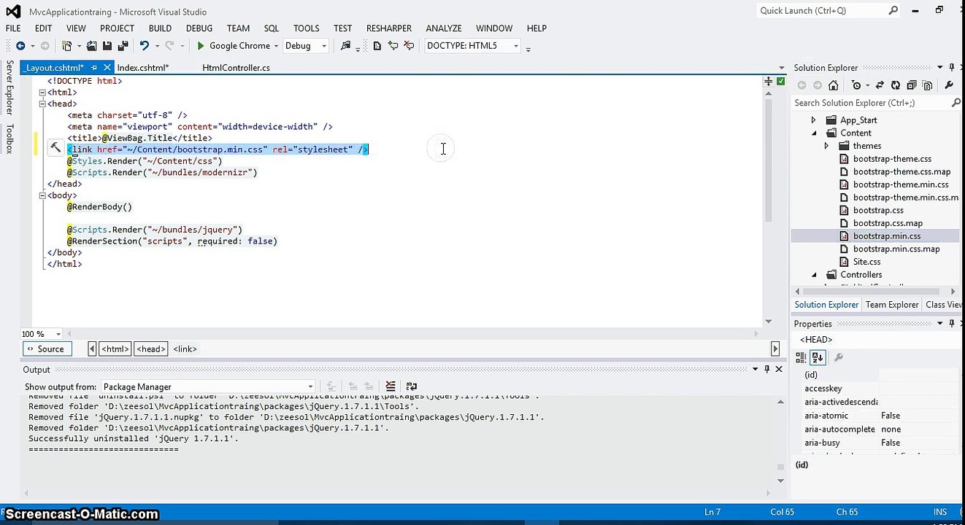Click head breadcrumb tag
This screenshot has width=965, height=525.
coord(151,349)
